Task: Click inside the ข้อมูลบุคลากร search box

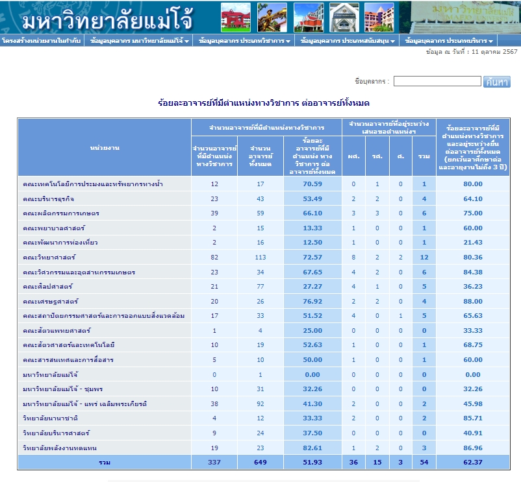Action: [437, 81]
